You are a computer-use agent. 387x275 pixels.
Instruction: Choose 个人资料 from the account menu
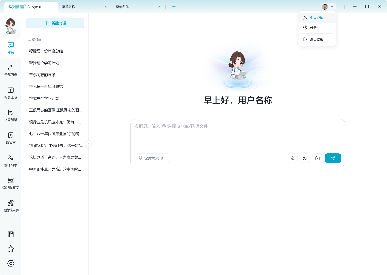click(317, 18)
